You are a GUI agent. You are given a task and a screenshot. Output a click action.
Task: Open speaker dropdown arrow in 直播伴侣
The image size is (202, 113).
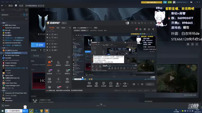(128, 84)
